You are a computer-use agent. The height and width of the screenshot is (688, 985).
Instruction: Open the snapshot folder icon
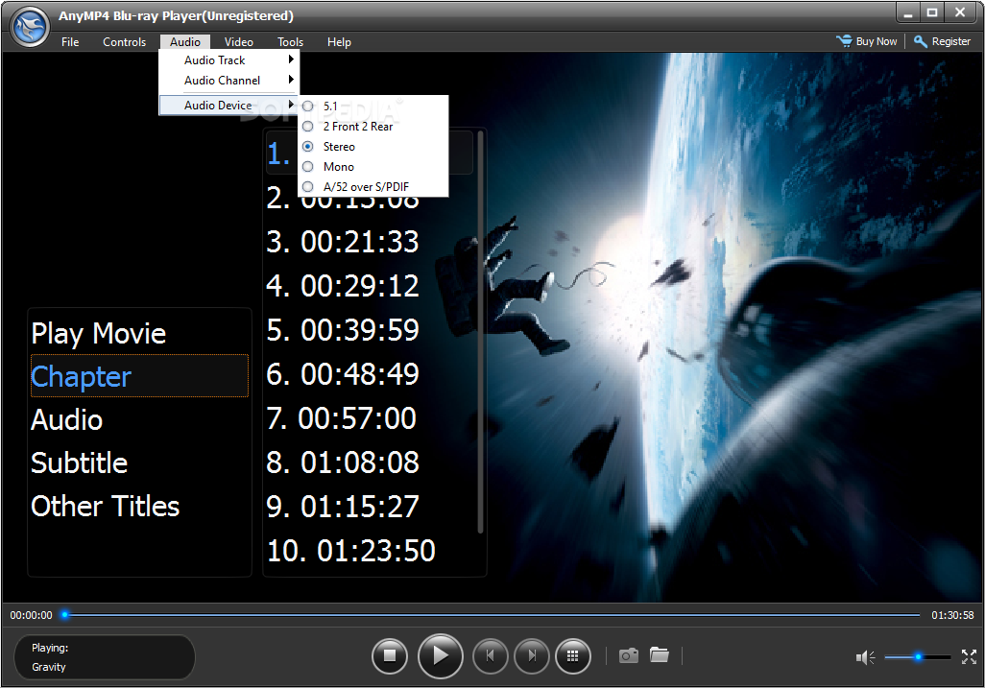click(x=659, y=655)
